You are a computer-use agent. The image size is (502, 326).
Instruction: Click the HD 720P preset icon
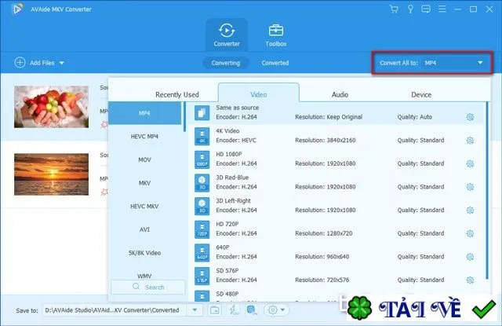click(202, 229)
